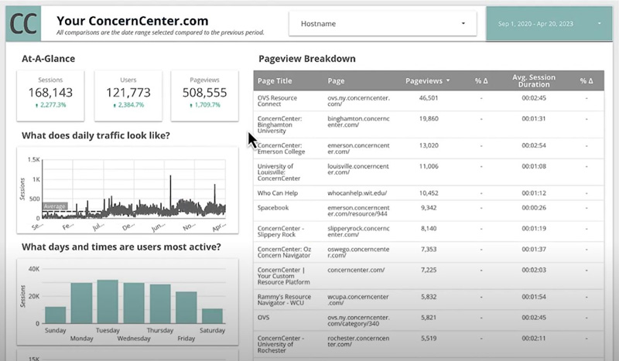Click the Average label on traffic chart
This screenshot has width=619, height=361.
coord(55,206)
